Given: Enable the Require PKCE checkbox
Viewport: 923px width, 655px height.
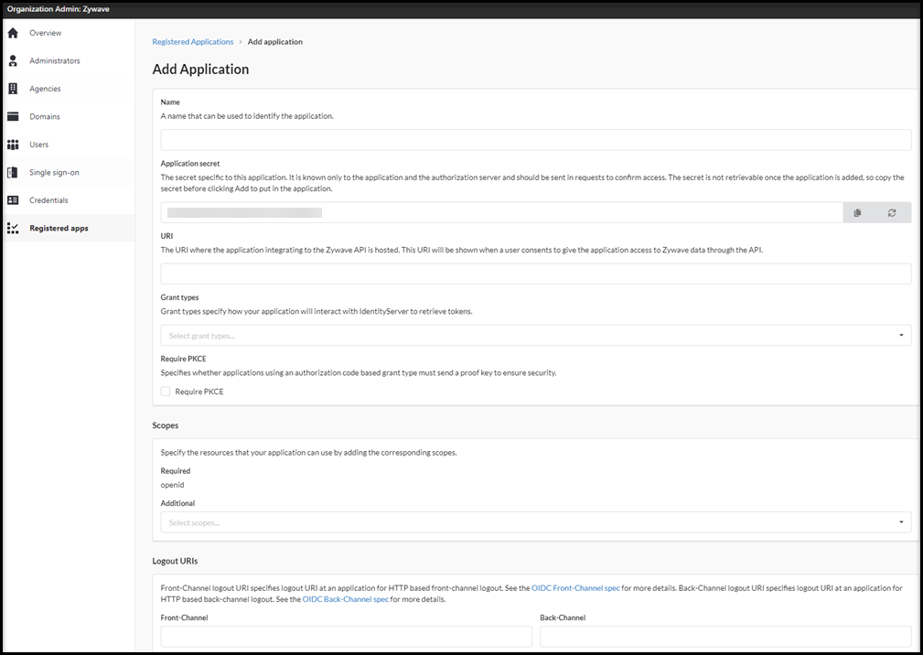Looking at the screenshot, I should [166, 391].
